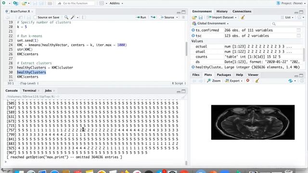Click the workspace panes grid icon
The height and width of the screenshot is (173, 308).
[x=102, y=3]
